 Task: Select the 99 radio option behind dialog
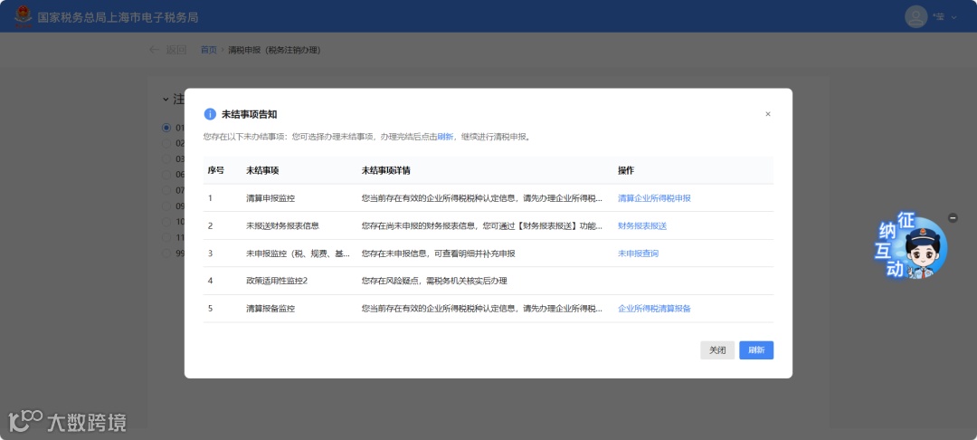(166, 253)
